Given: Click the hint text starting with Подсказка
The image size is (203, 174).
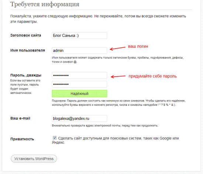Looking at the screenshot, I should point(118,103).
